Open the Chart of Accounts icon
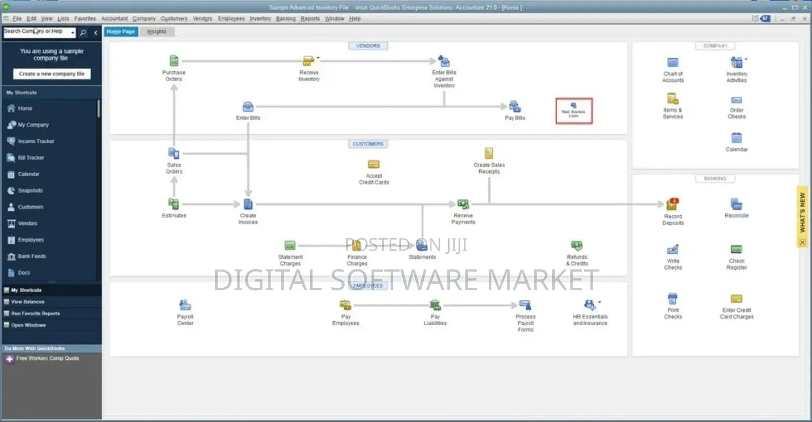The width and height of the screenshot is (812, 422). click(x=672, y=62)
